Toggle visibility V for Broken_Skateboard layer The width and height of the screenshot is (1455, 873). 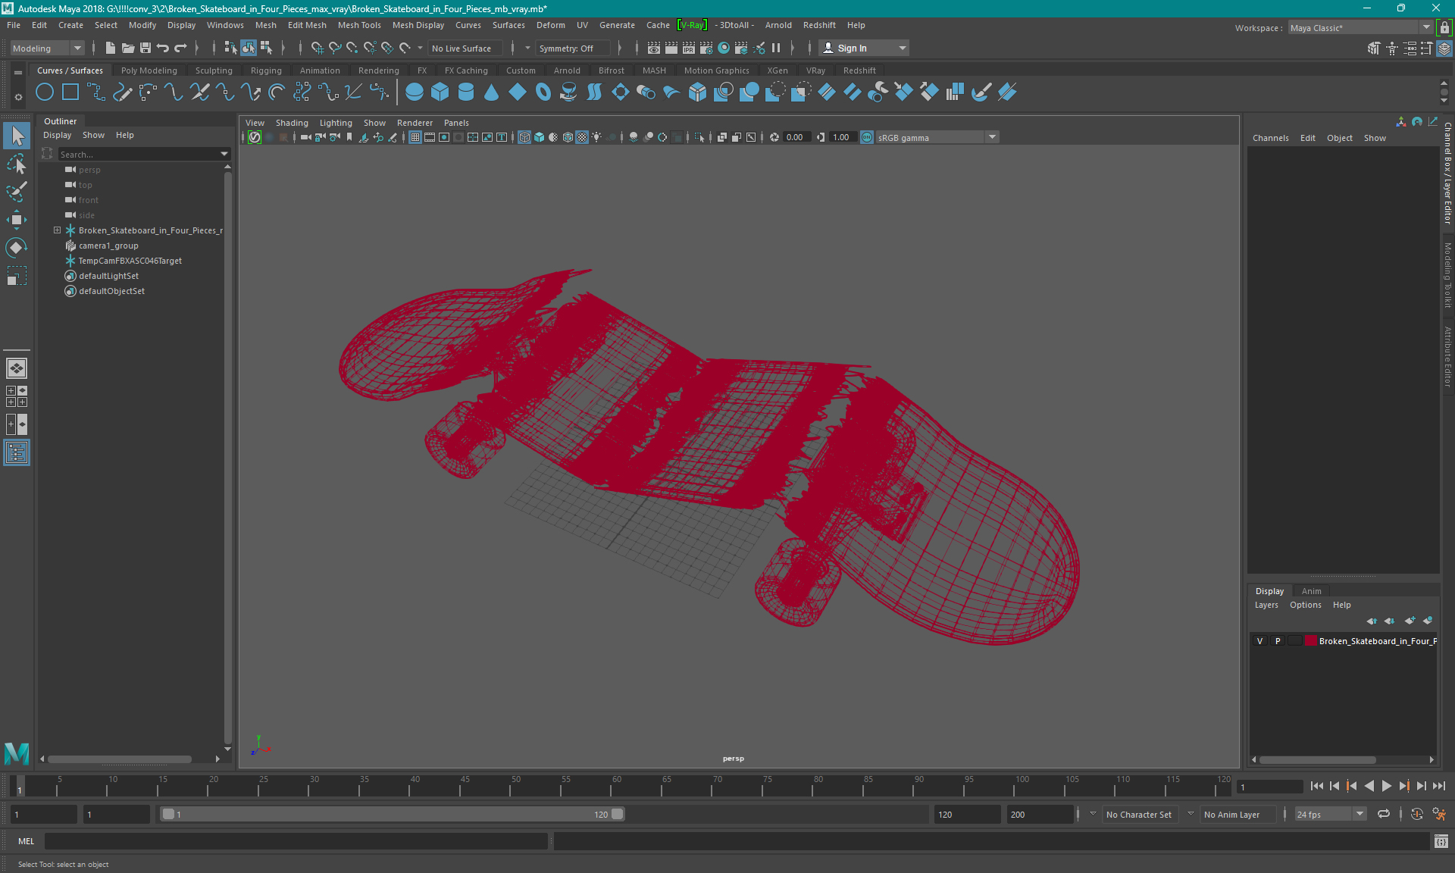[1261, 641]
